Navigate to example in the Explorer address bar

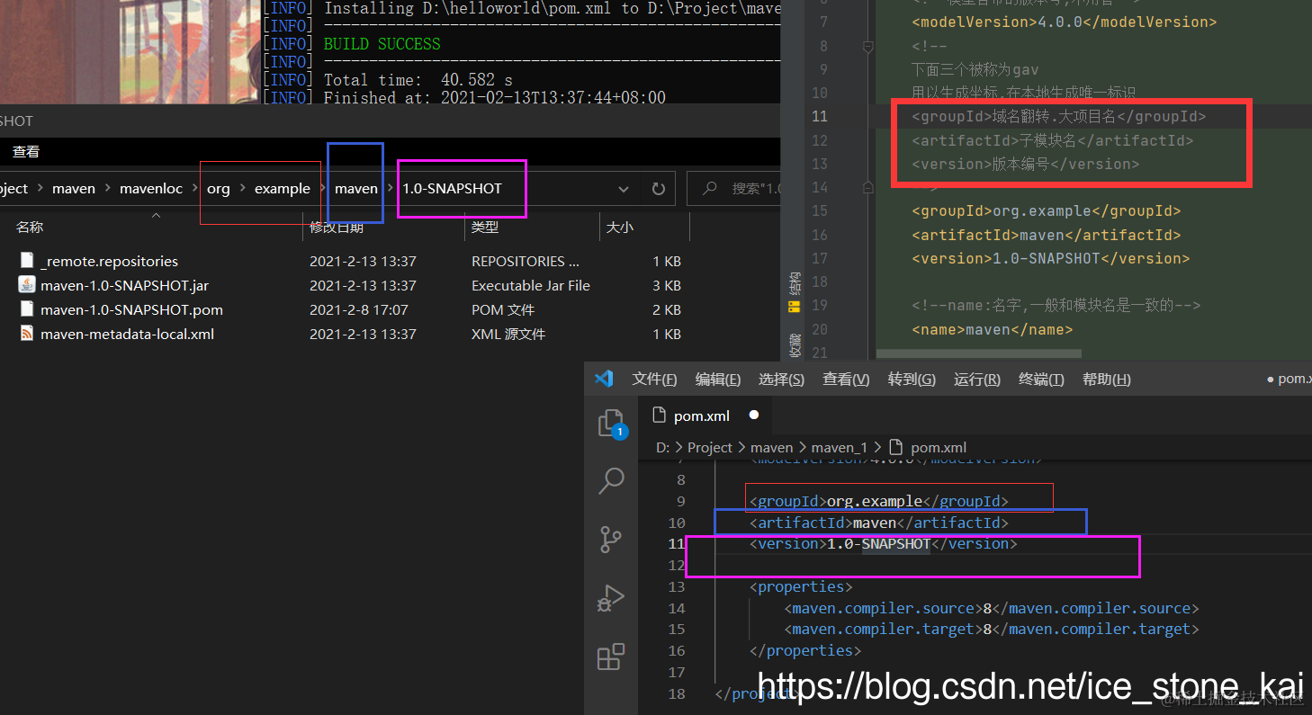click(283, 189)
